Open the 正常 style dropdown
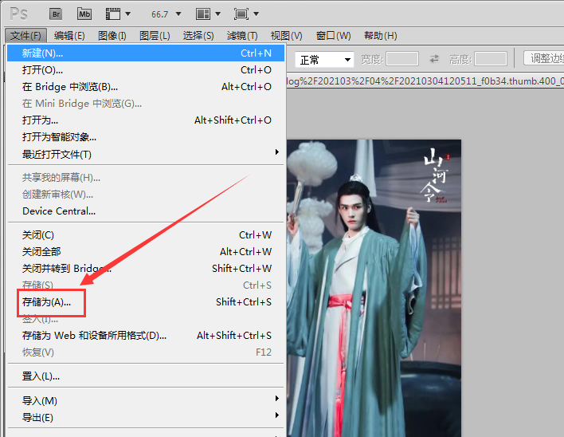Viewport: 564px width, 437px height. point(324,59)
